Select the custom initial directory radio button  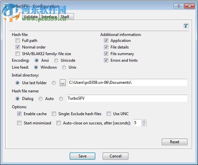54,83
